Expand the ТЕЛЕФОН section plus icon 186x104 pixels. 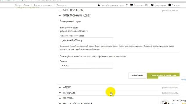coord(60,93)
